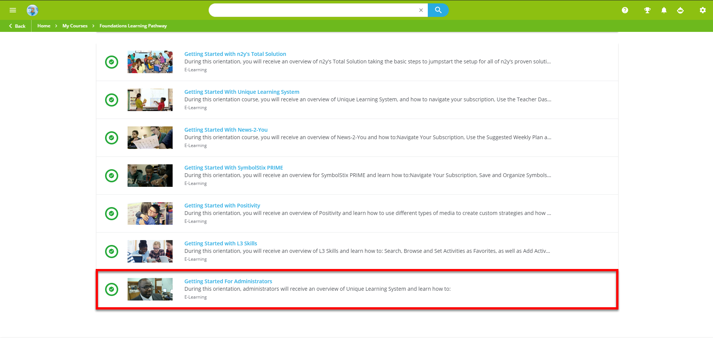Screen dimensions: 713x338
Task: Click the News-2-You course thumbnail
Action: pos(150,138)
